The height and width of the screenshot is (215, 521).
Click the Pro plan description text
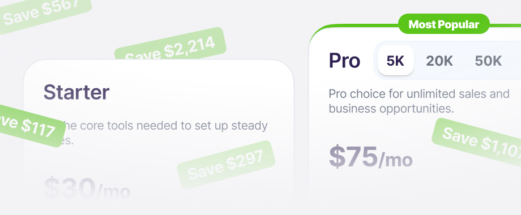tap(419, 101)
